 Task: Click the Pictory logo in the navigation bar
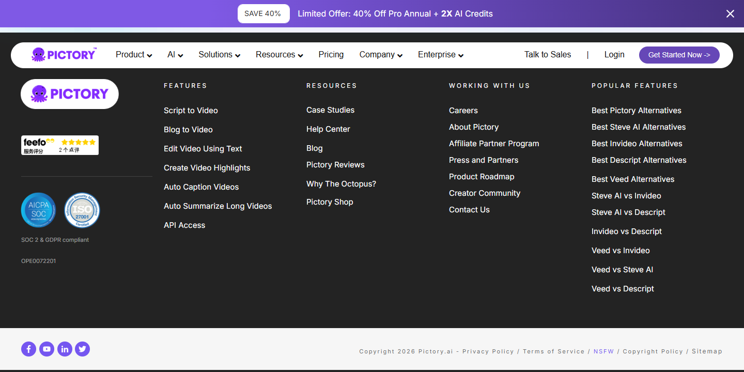64,54
